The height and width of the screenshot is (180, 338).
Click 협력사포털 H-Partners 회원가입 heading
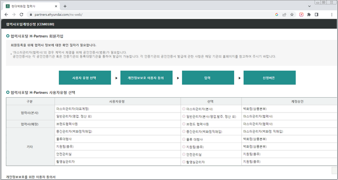click(x=37, y=36)
